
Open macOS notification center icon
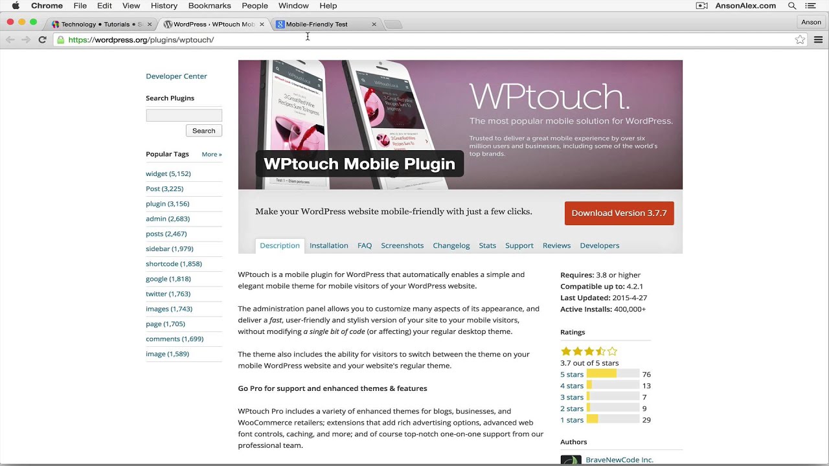811,6
